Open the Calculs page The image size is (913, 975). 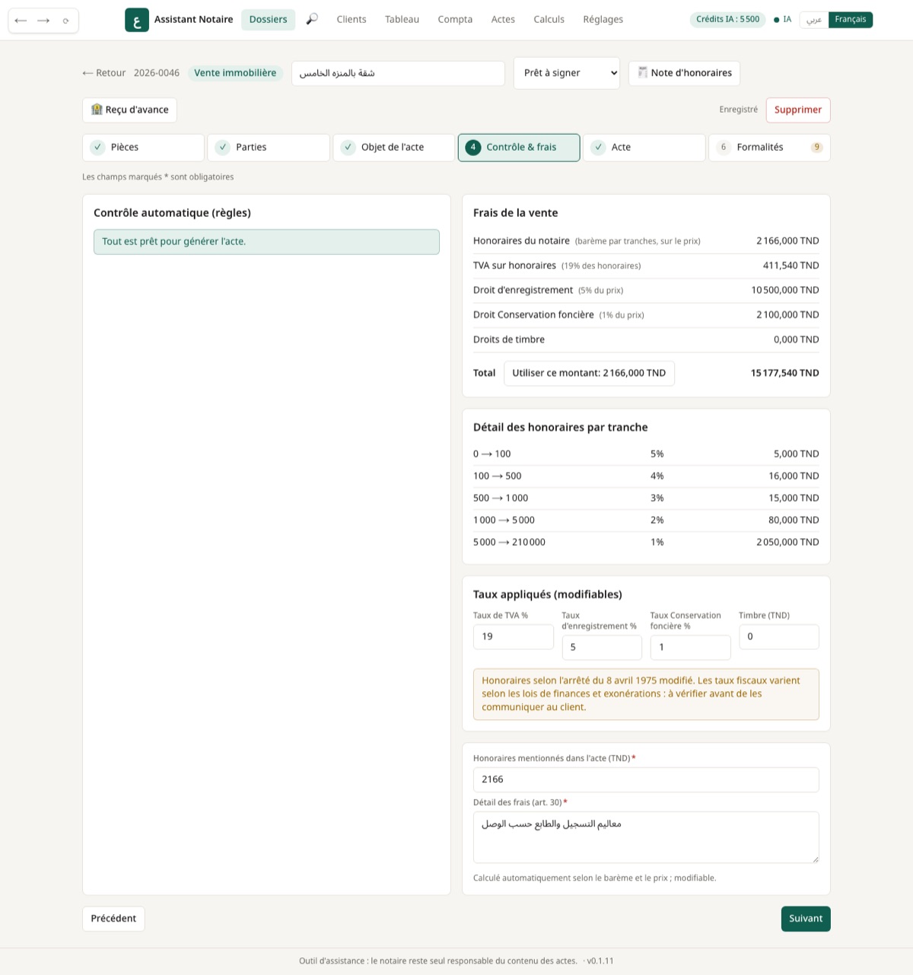[549, 20]
